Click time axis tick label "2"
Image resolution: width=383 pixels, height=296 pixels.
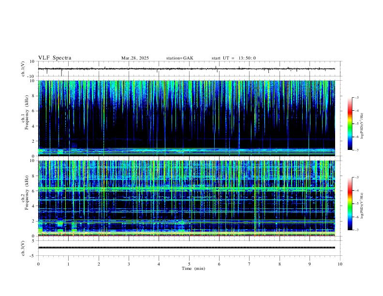(99, 264)
